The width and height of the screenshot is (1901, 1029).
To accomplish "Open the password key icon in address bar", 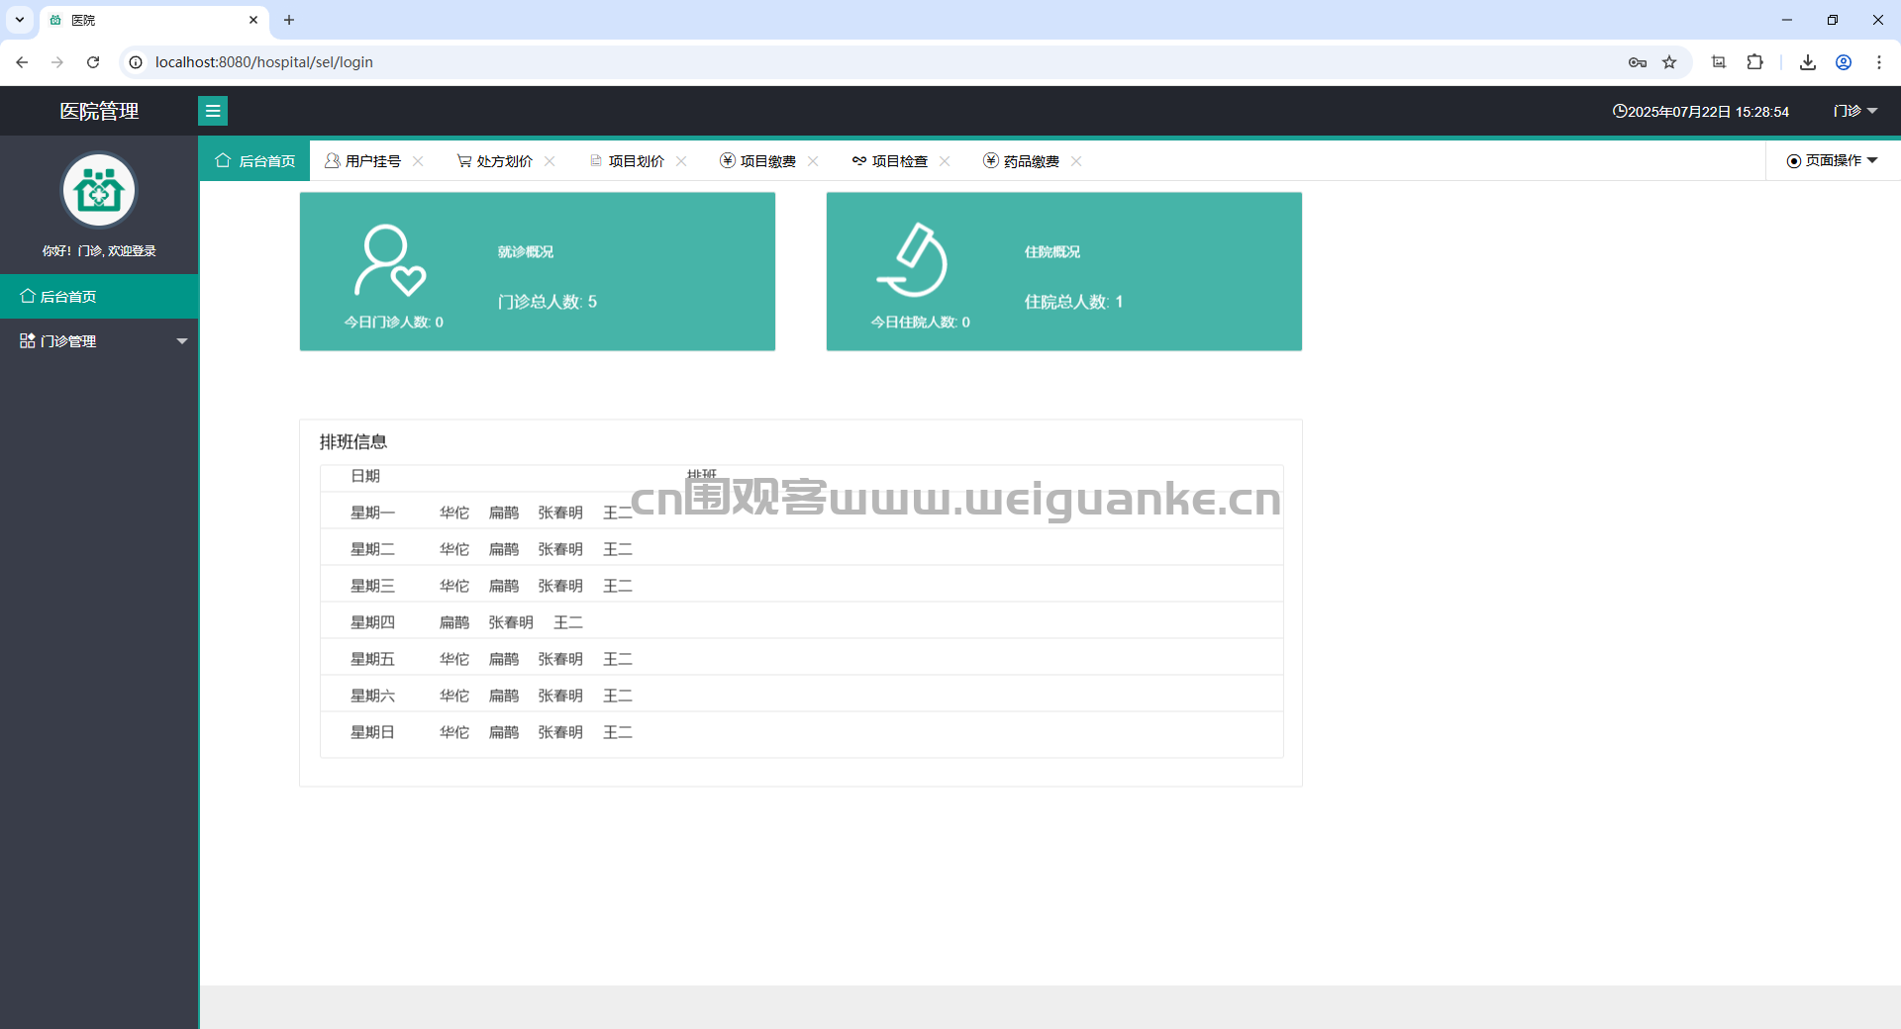I will (1638, 62).
